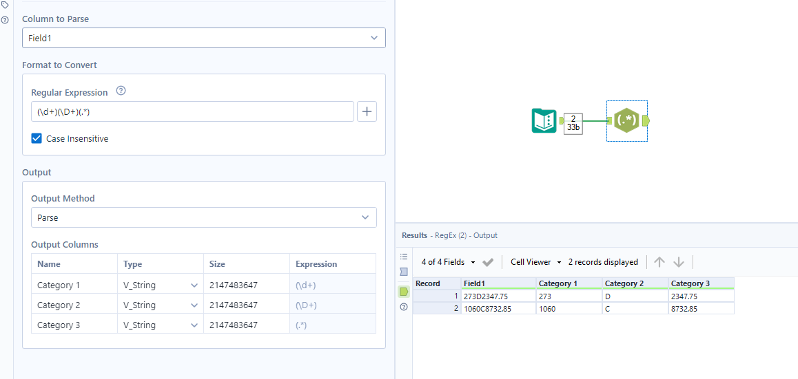Select the green output anchor results icon
Viewport: 798px width, 379px height.
coord(404,292)
